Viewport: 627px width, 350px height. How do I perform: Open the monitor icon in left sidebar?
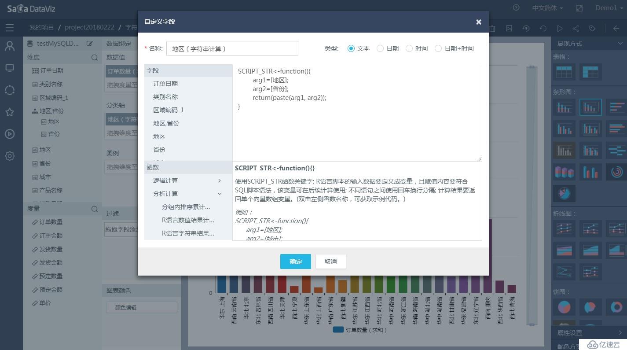[x=10, y=68]
